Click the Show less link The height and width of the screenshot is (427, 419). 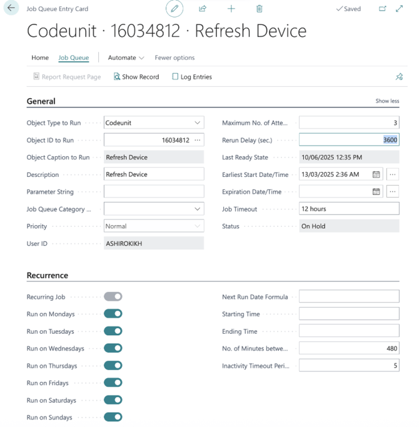[387, 101]
